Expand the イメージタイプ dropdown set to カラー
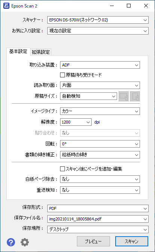Image resolution: width=155 pixels, height=252 pixels. 100,111
